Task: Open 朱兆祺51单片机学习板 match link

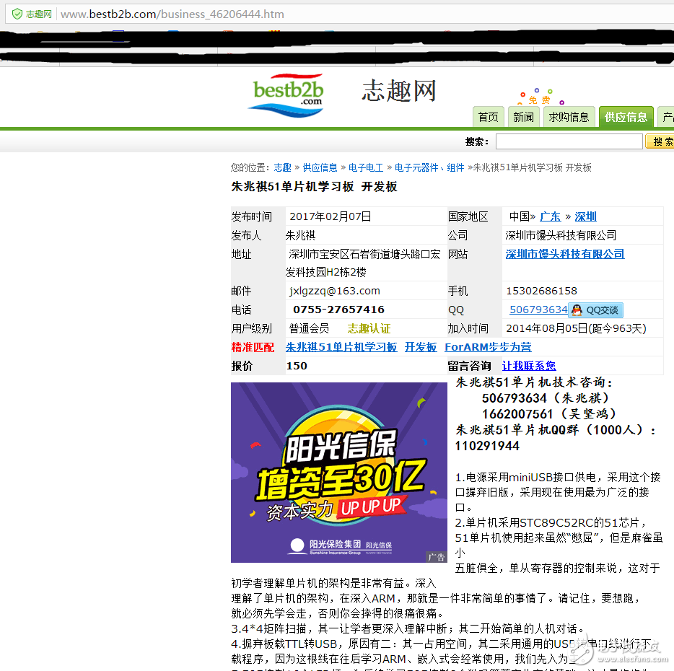Action: pyautogui.click(x=341, y=347)
